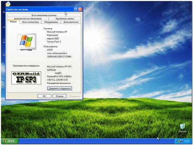Screen dimensions: 193x145
Task: Open the Автоматическое обновление tab
Action: 28,19
